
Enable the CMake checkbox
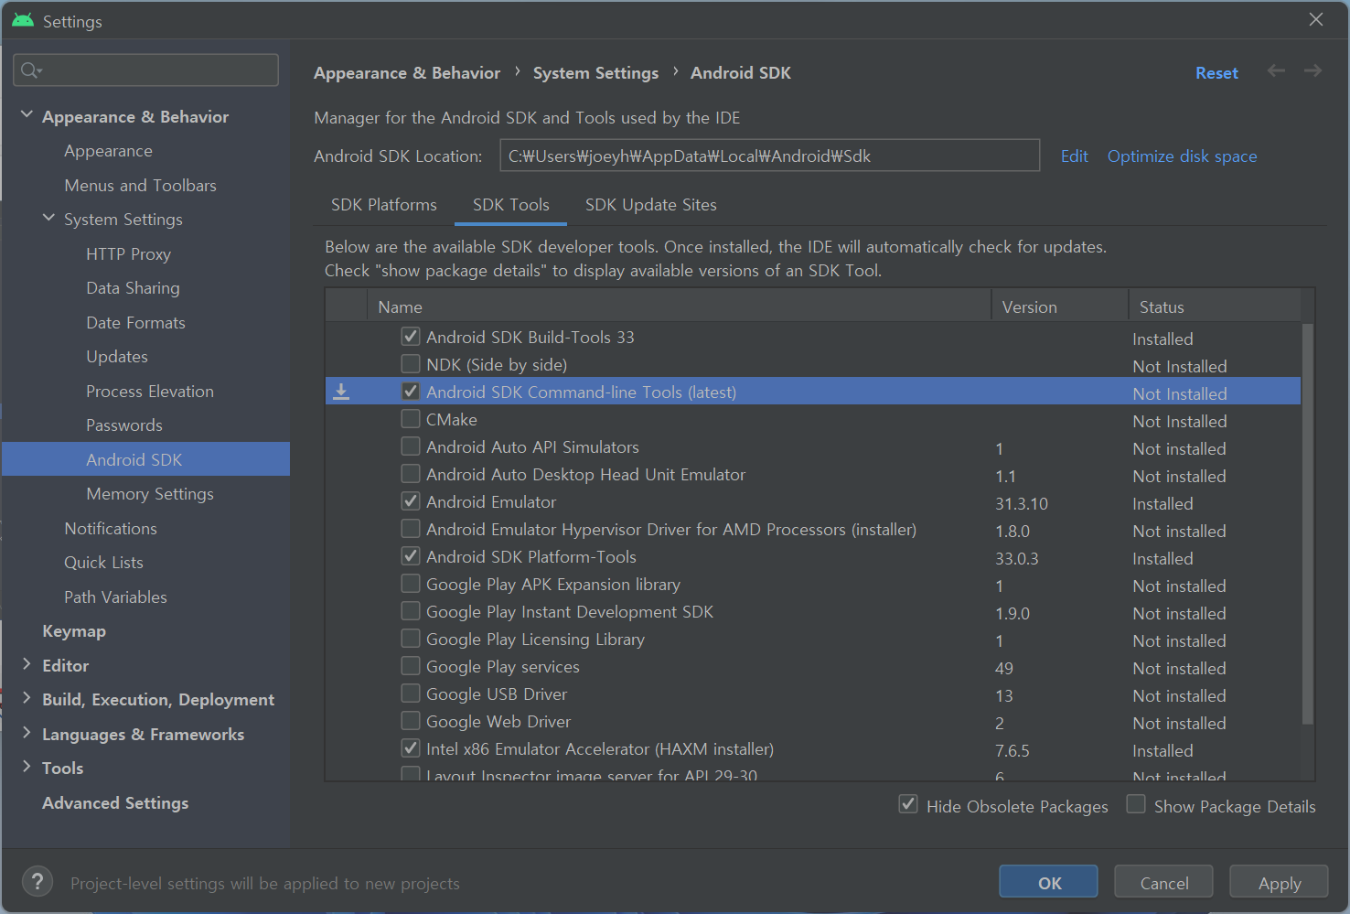pyautogui.click(x=411, y=419)
